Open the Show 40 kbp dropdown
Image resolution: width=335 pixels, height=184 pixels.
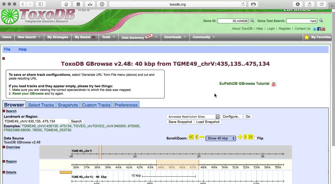[x=221, y=138]
